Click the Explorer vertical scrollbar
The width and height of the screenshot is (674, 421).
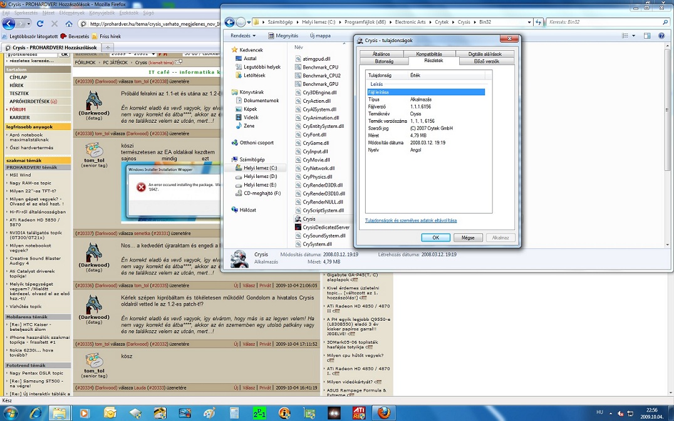click(x=668, y=146)
